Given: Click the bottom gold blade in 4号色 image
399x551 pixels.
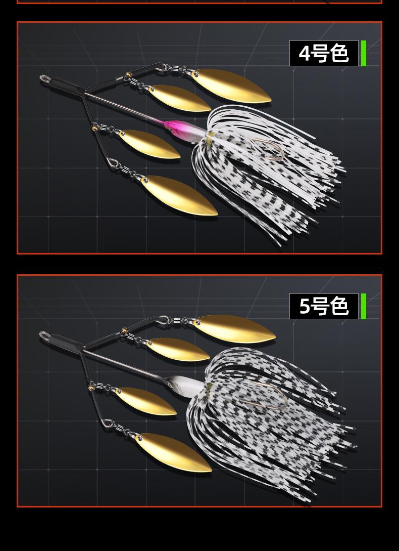Looking at the screenshot, I should click(x=179, y=195).
